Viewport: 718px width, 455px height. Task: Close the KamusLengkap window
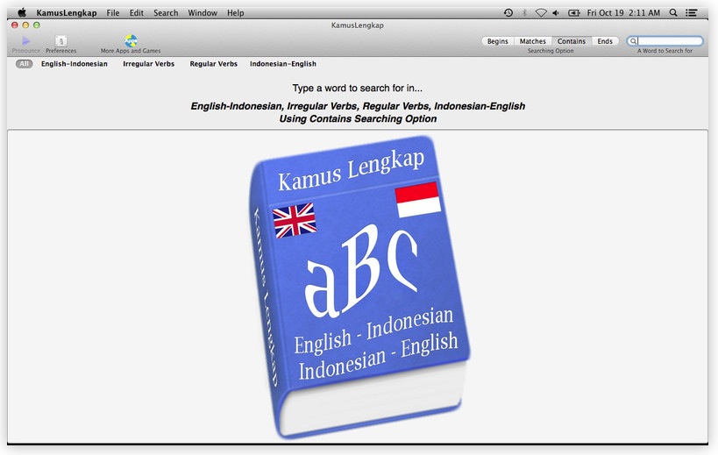pos(15,25)
